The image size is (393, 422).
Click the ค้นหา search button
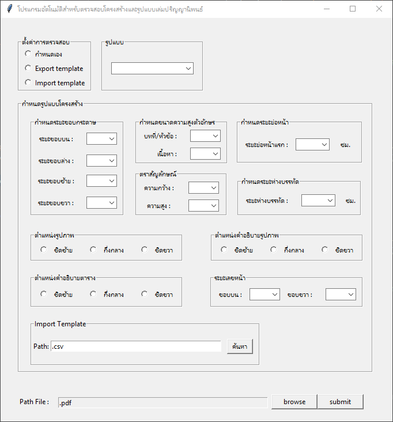(240, 346)
